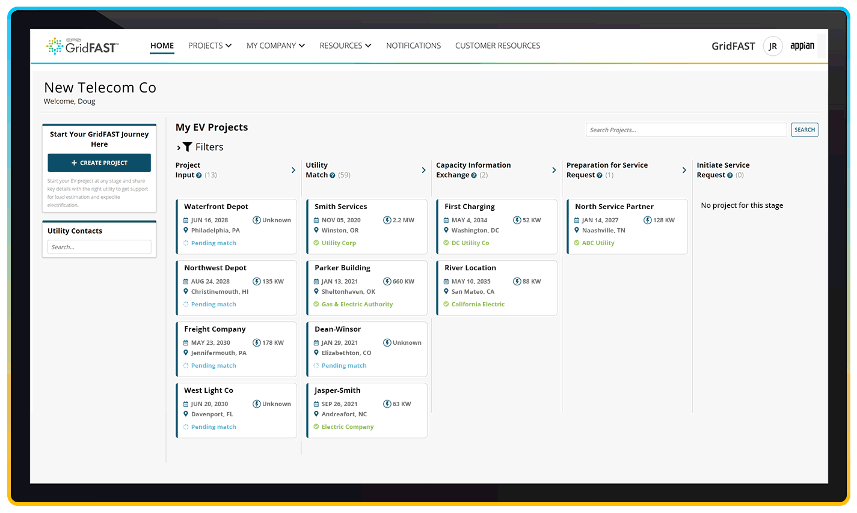Screen dimensions: 857x513
Task: Click the chevron after Preparation for Service Request
Action: 684,171
